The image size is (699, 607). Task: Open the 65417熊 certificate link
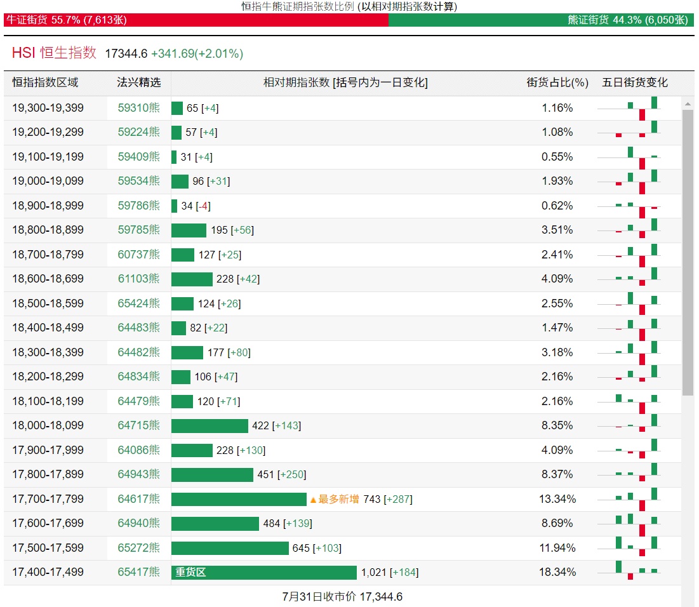coord(138,572)
